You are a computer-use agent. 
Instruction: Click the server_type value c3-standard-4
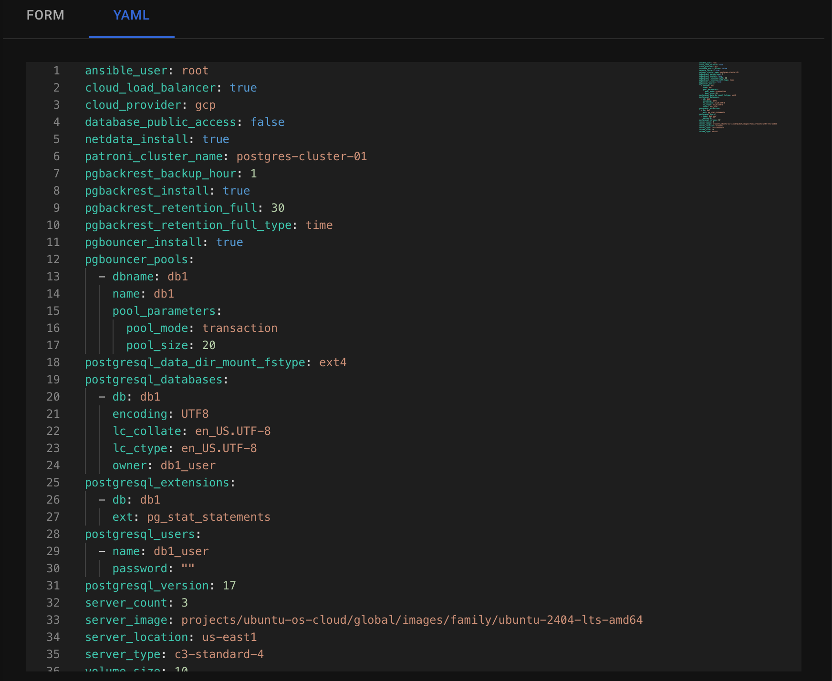(219, 654)
